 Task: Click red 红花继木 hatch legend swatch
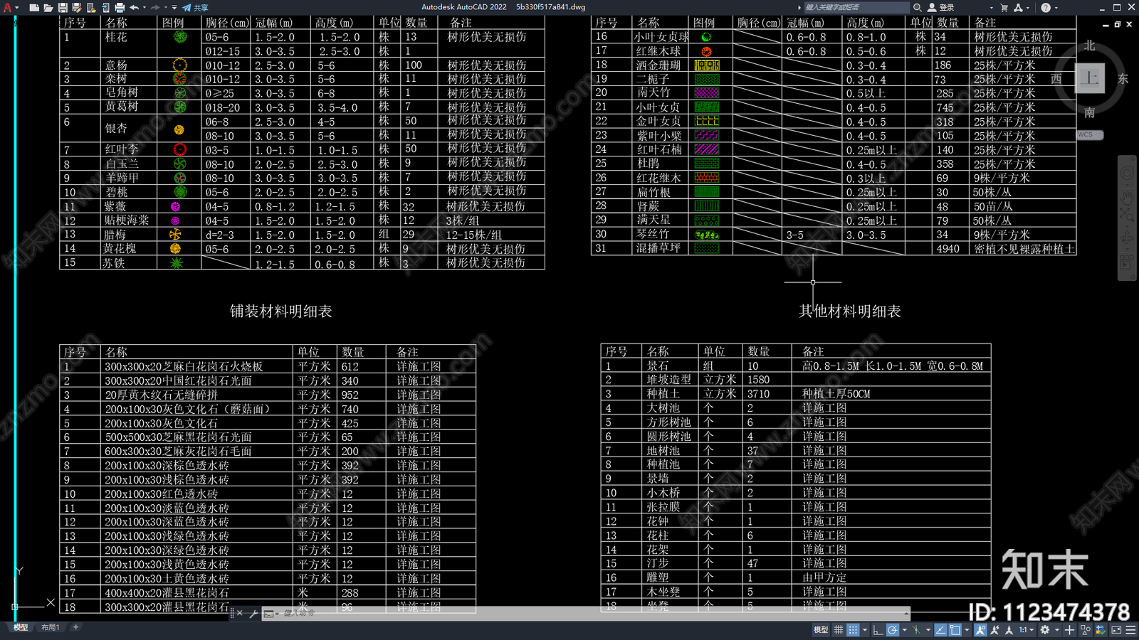706,178
